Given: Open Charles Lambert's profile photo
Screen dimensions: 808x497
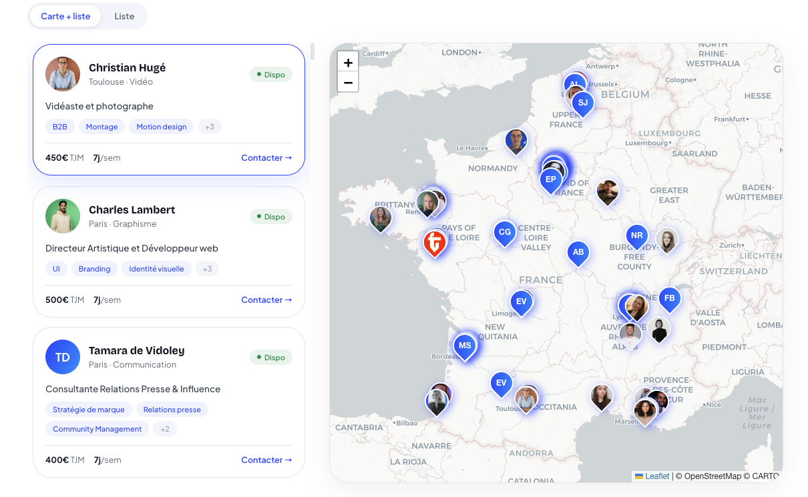Looking at the screenshot, I should [63, 216].
